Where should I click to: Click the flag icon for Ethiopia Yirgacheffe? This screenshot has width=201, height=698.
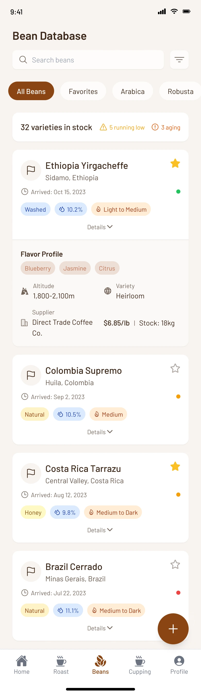pos(31,170)
